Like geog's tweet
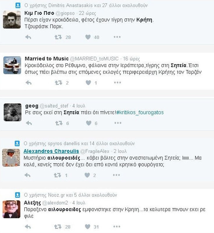 tap(88, 123)
